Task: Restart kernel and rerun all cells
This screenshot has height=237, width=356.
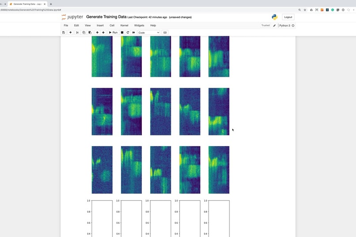Action: pos(134,32)
